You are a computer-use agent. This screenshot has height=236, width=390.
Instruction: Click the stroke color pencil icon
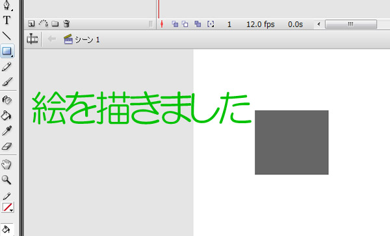point(6,196)
